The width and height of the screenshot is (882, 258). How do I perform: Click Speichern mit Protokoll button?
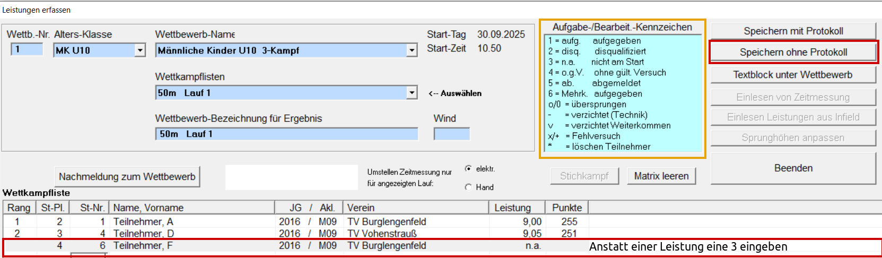(793, 31)
